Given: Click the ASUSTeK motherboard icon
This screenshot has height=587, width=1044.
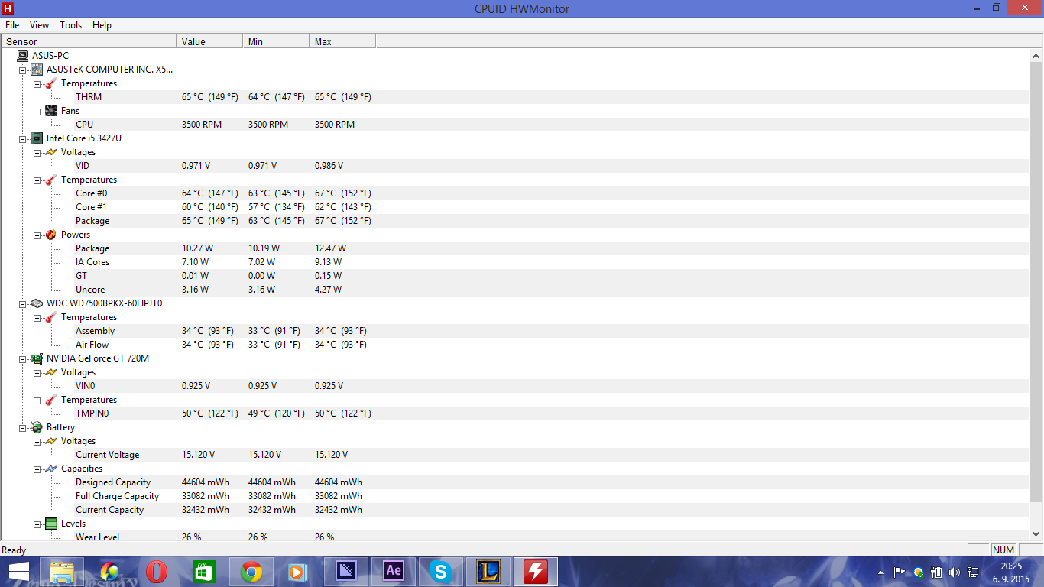Looking at the screenshot, I should coord(37,70).
